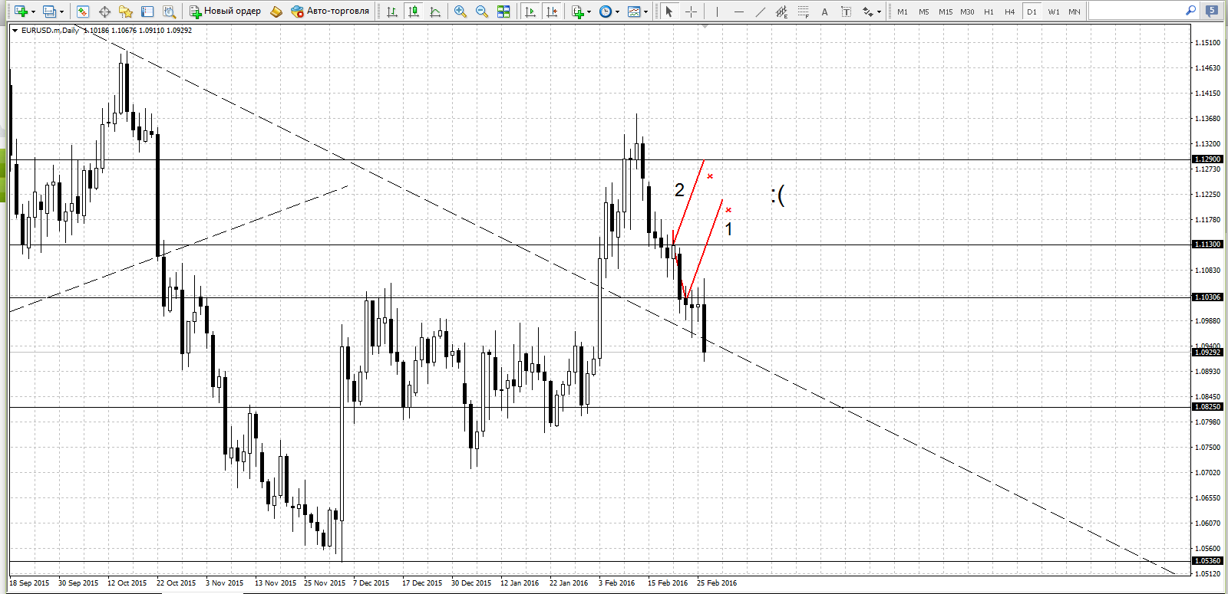Viewport: 1228px width, 594px height.
Task: Click the Новый ордер button
Action: point(225,11)
